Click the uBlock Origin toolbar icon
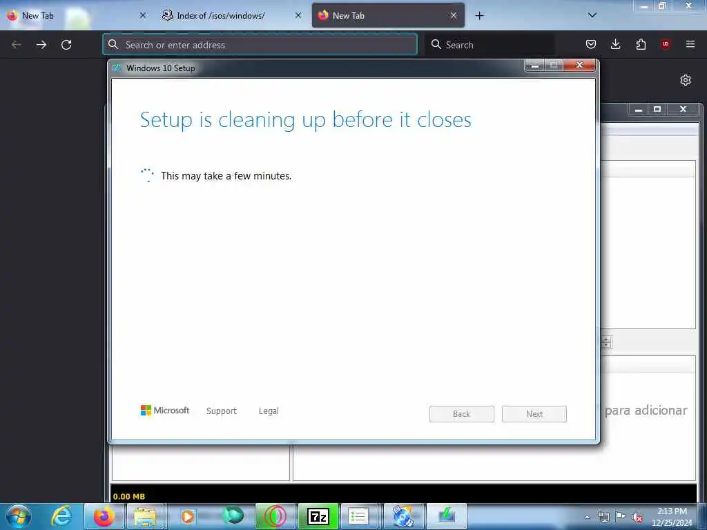707x530 pixels. click(666, 44)
